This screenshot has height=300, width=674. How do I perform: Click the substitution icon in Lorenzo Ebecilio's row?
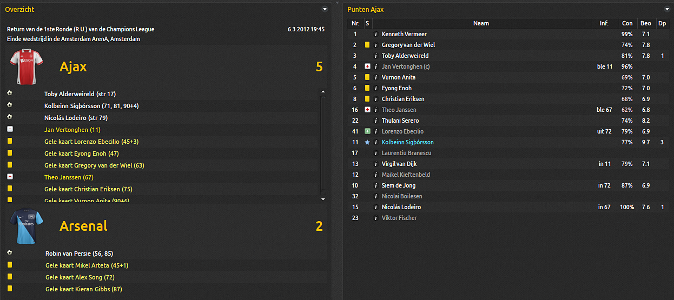pyautogui.click(x=367, y=131)
